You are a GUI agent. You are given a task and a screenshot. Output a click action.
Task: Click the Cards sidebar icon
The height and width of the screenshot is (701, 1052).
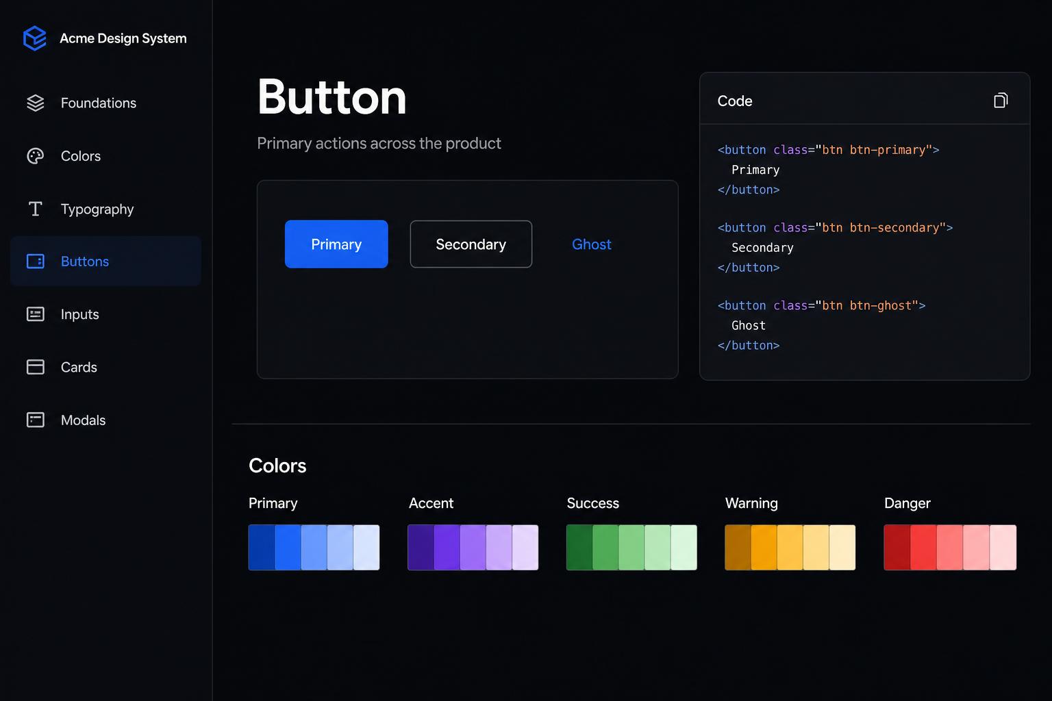click(35, 367)
